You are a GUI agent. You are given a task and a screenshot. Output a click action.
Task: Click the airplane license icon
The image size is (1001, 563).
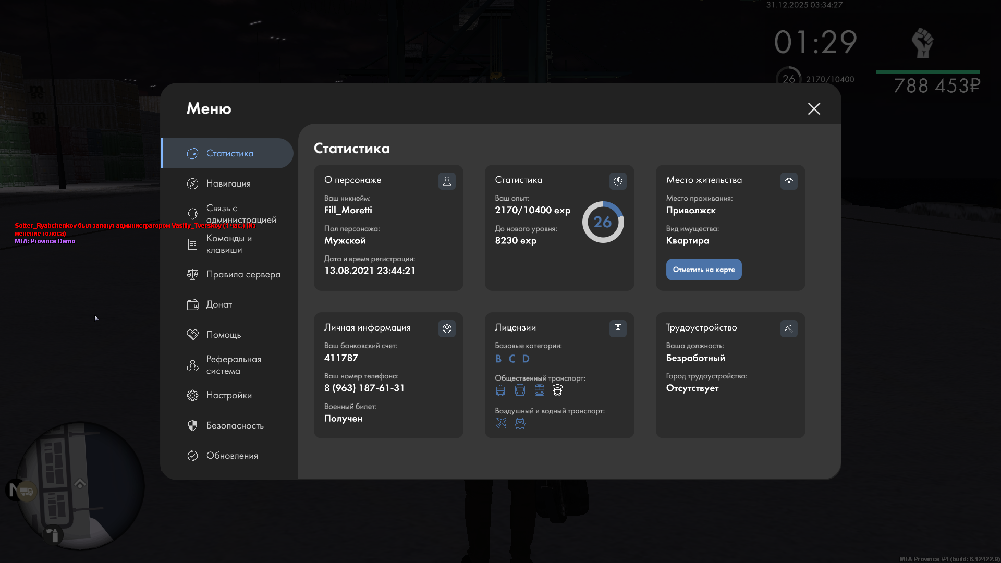pyautogui.click(x=501, y=423)
